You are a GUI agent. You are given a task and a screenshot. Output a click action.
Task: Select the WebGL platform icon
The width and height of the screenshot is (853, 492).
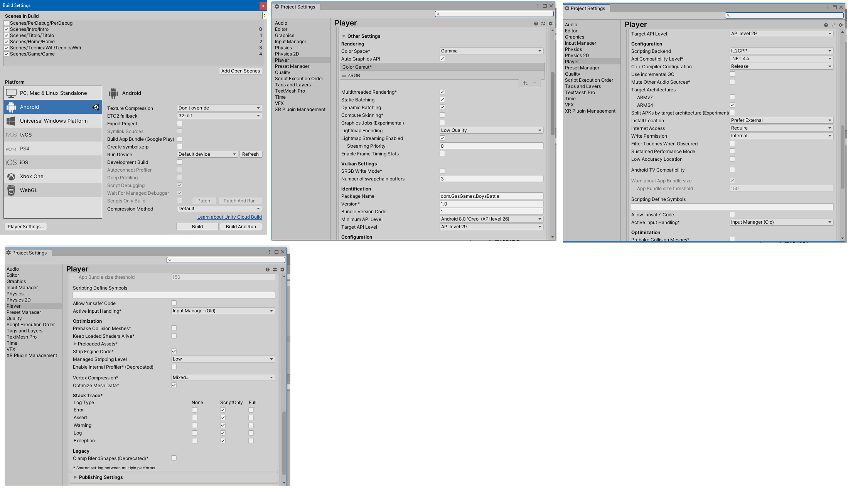click(x=11, y=190)
